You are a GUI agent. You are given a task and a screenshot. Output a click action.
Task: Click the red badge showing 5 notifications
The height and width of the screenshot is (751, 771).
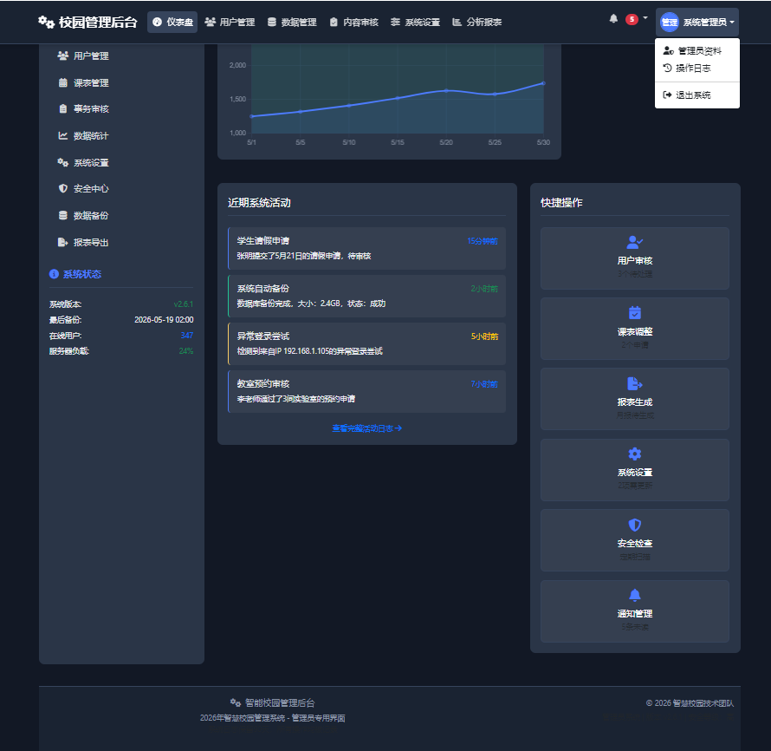coord(632,19)
